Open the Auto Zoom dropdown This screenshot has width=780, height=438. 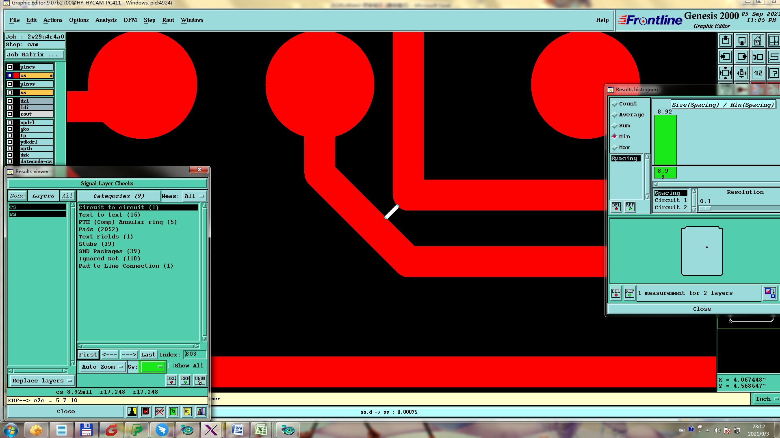click(x=102, y=367)
